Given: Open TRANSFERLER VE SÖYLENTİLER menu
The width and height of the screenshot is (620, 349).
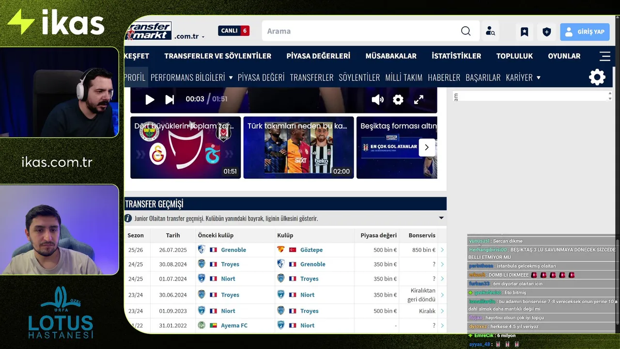Looking at the screenshot, I should pyautogui.click(x=217, y=56).
